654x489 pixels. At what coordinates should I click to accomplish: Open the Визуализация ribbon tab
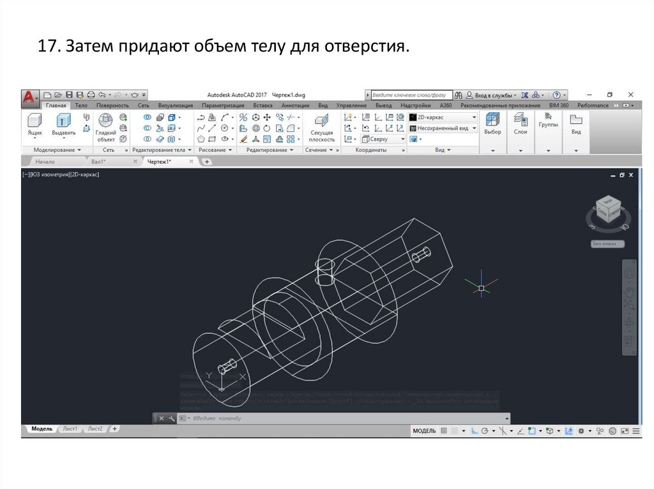point(175,105)
